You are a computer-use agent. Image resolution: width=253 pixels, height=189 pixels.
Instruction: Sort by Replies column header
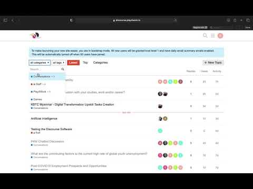pos(191,71)
